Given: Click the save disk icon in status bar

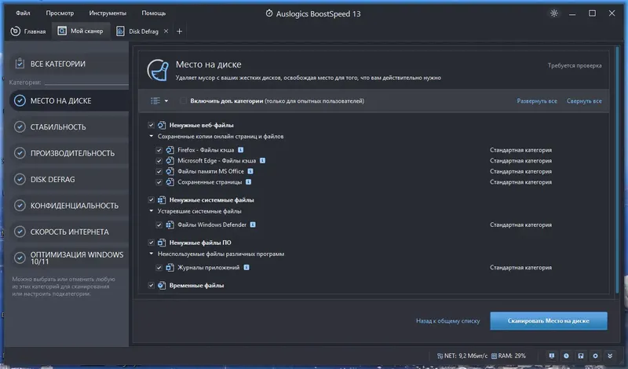Looking at the screenshot, I should [x=580, y=356].
